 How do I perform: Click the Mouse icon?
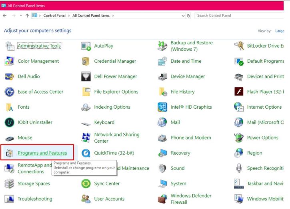(x=10, y=138)
